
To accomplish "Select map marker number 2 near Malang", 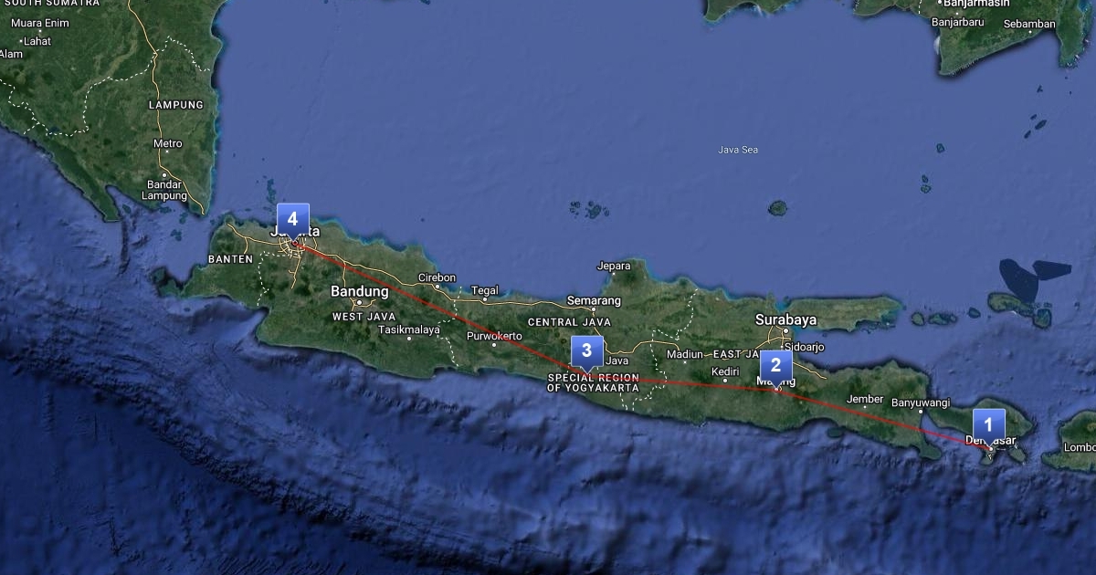I will coord(775,366).
